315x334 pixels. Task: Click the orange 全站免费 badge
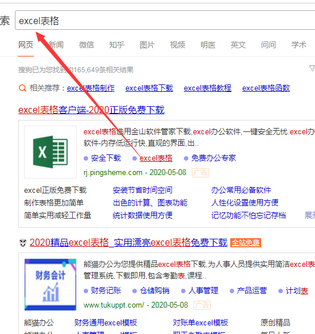pyautogui.click(x=246, y=243)
